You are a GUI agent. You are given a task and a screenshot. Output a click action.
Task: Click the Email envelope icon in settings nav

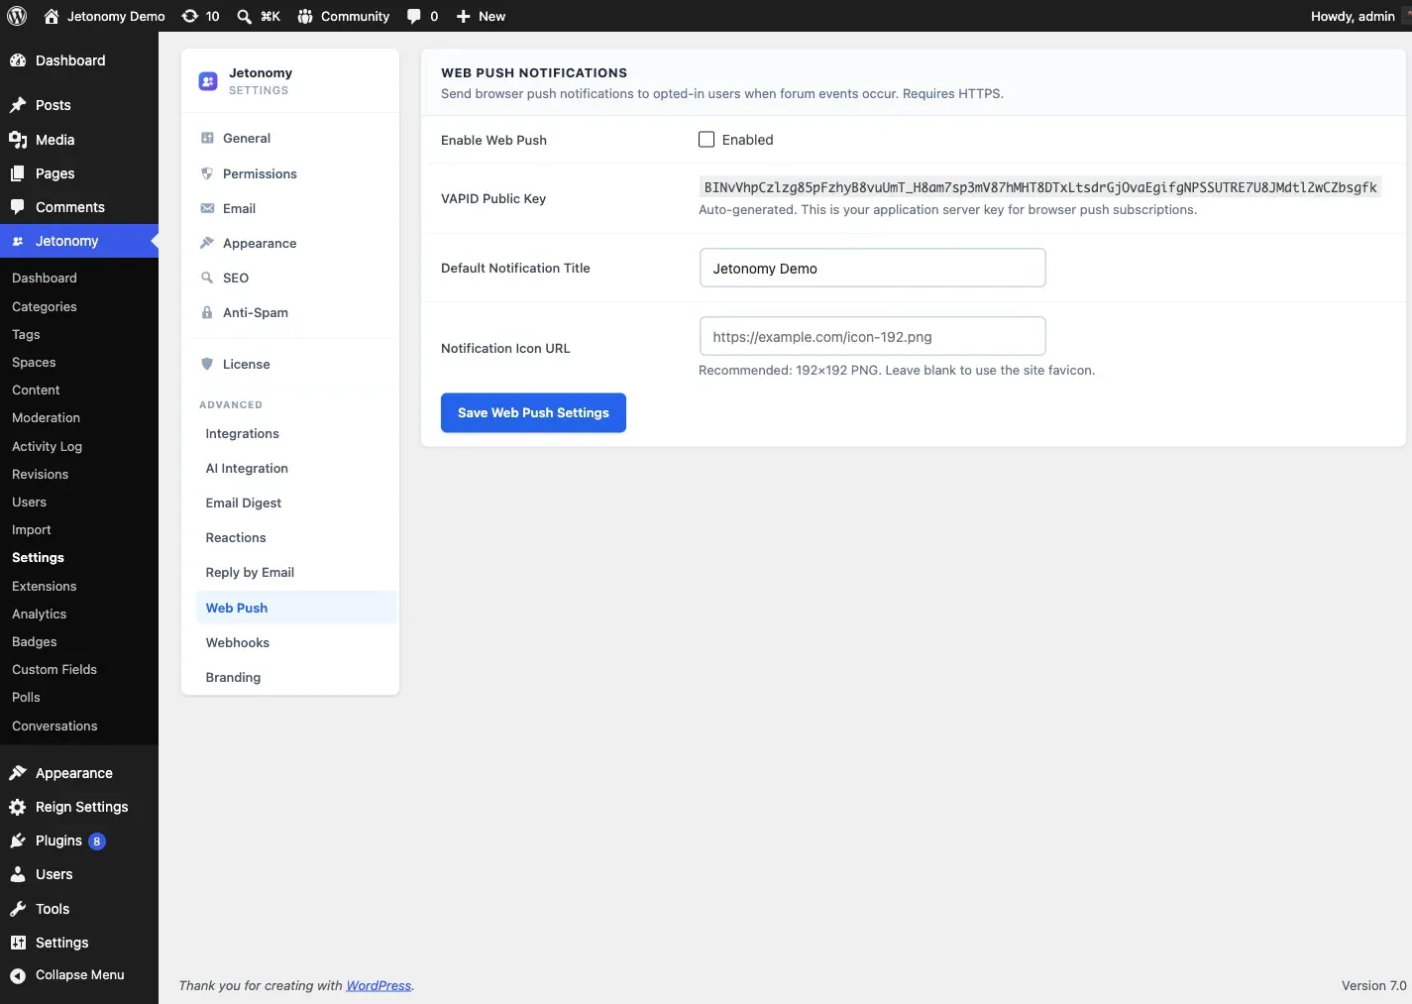pyautogui.click(x=207, y=208)
